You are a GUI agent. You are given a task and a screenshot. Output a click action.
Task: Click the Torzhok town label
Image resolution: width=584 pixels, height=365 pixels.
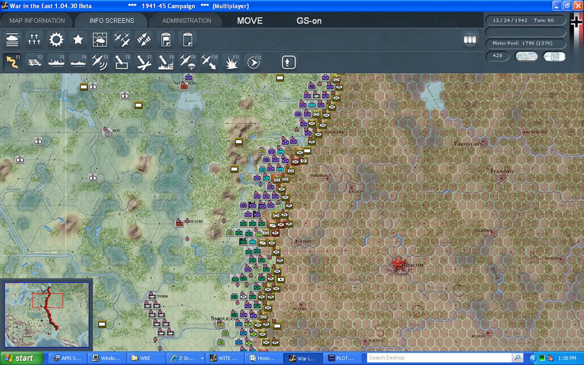click(319, 175)
